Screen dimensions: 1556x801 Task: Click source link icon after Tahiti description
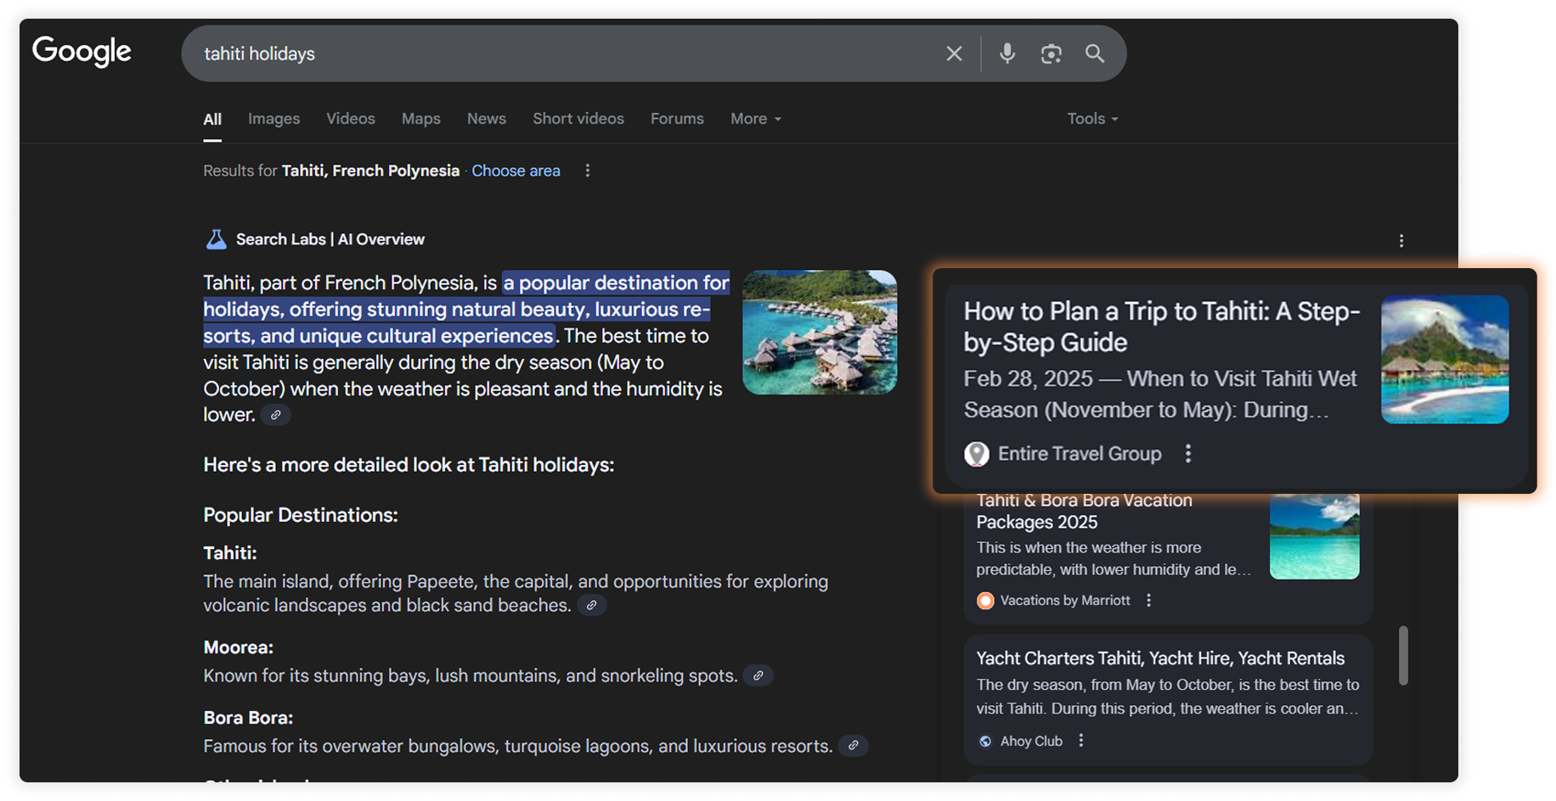click(x=591, y=605)
